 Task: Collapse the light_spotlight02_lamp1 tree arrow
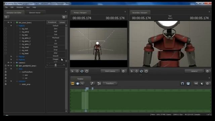11,66
